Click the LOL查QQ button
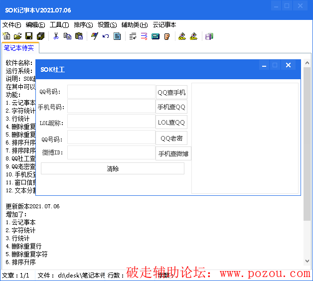313x281 pixels. click(171, 122)
